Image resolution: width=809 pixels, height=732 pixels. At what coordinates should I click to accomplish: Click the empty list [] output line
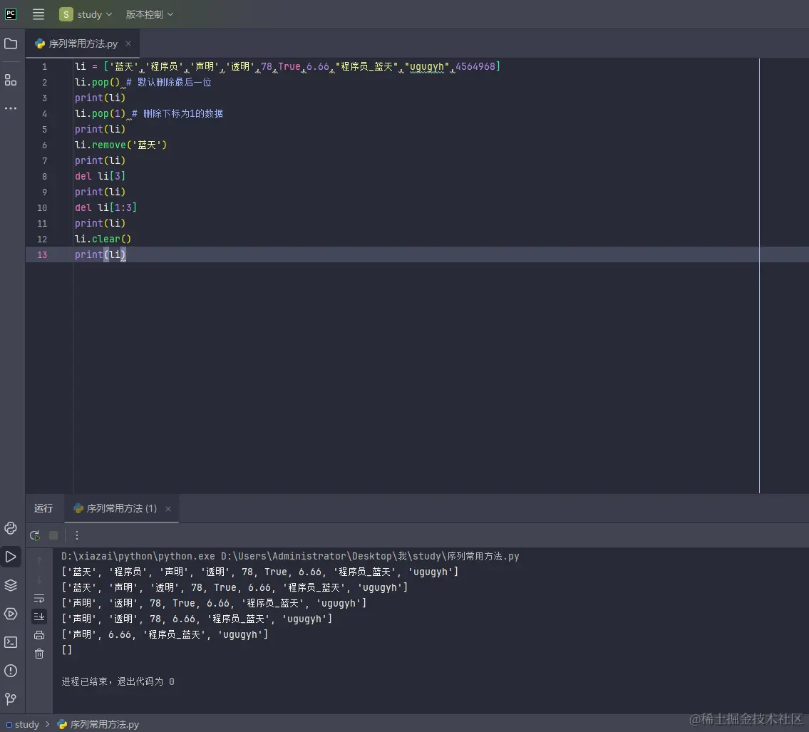pos(66,650)
